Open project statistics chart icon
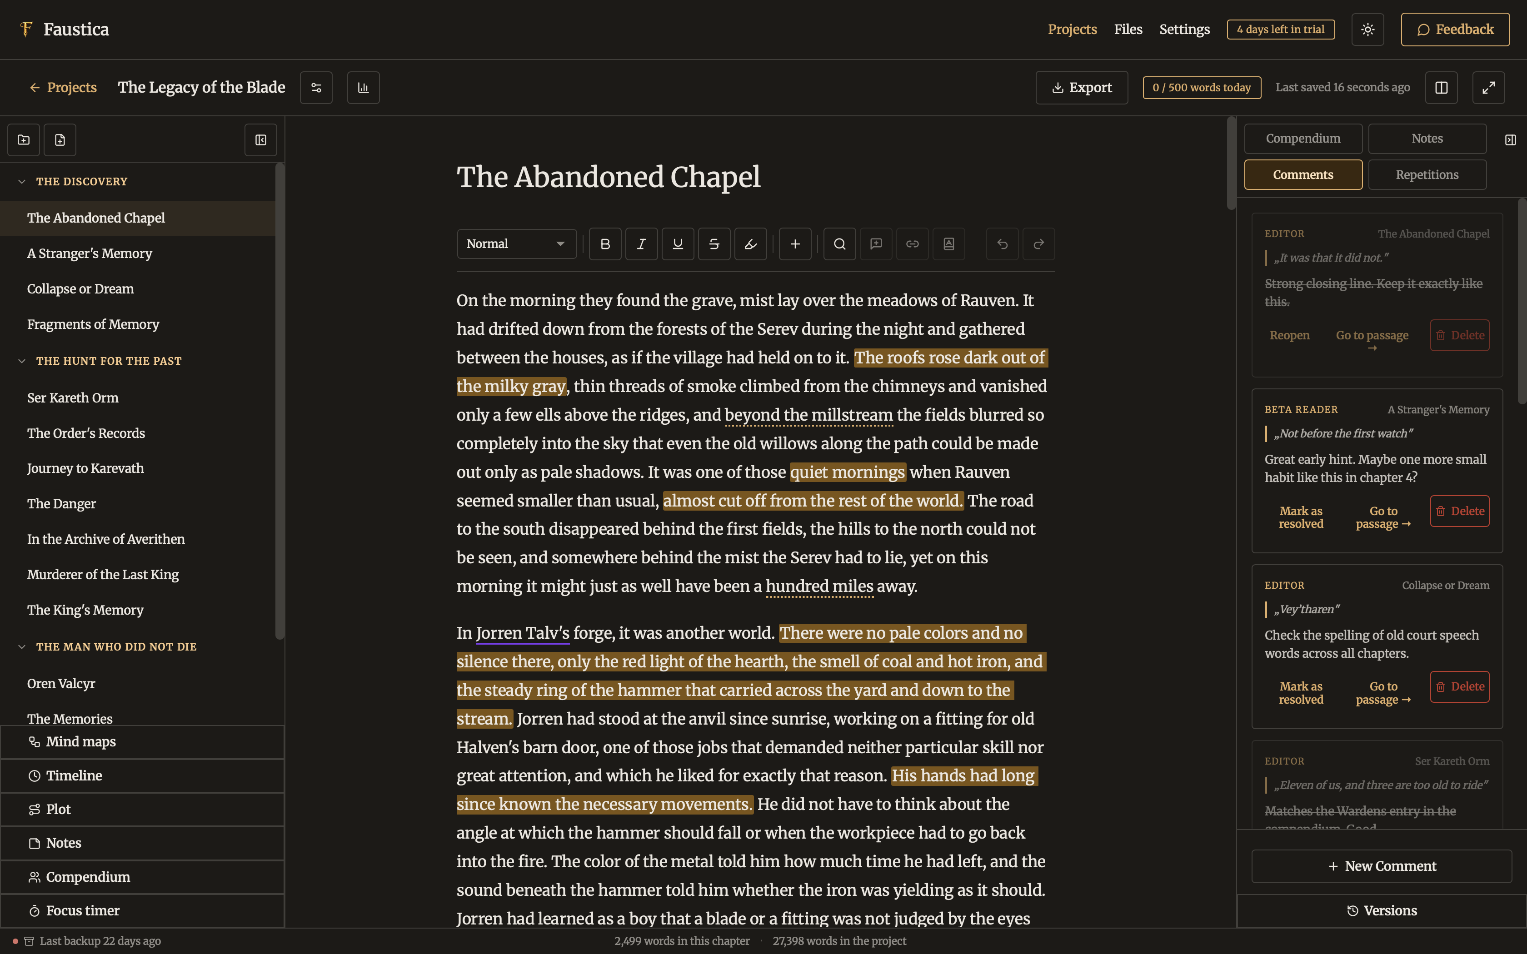1527x954 pixels. click(364, 88)
